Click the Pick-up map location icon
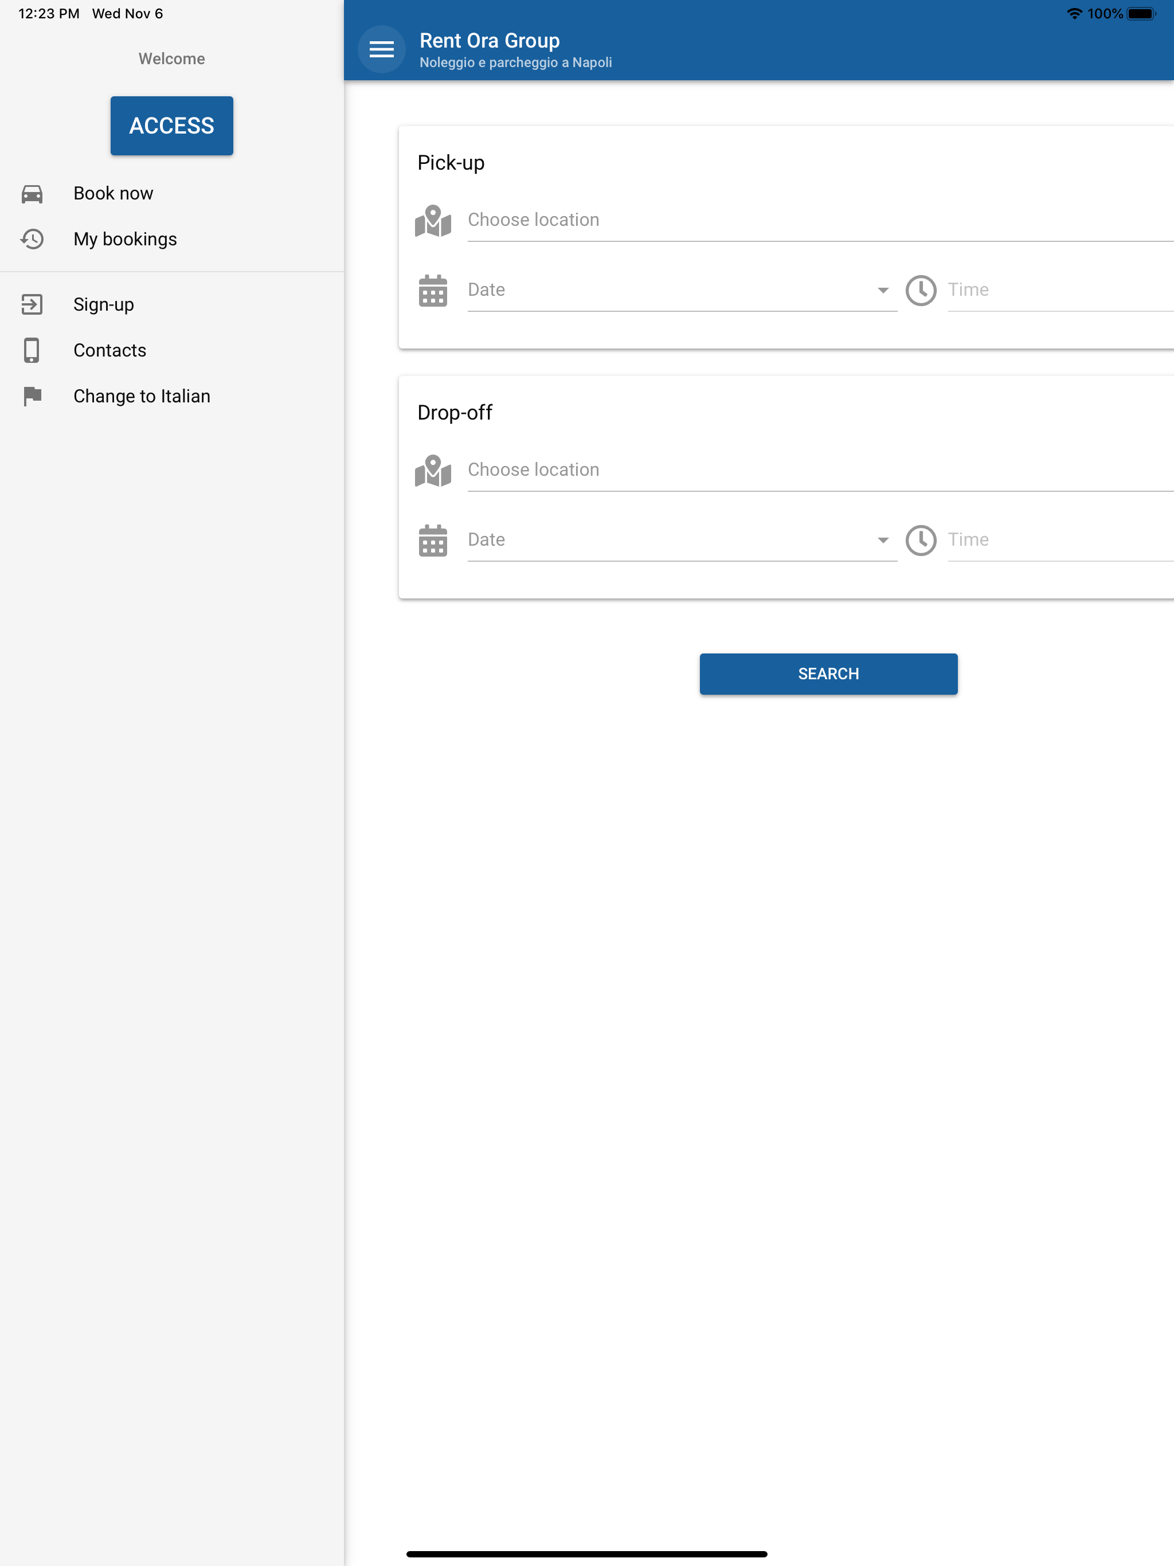Screen dimensions: 1174x1566 433,221
